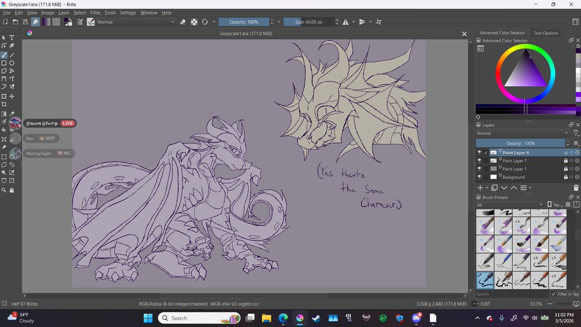Delete the layer with trash icon

click(x=576, y=187)
